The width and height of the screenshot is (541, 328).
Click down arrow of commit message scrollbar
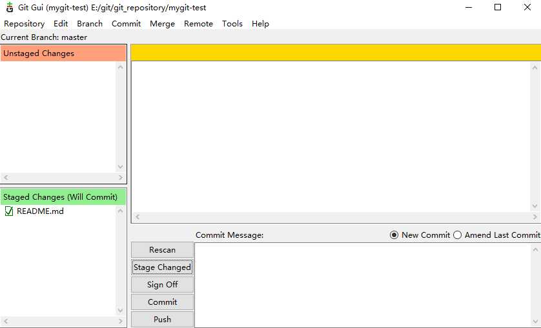535,322
